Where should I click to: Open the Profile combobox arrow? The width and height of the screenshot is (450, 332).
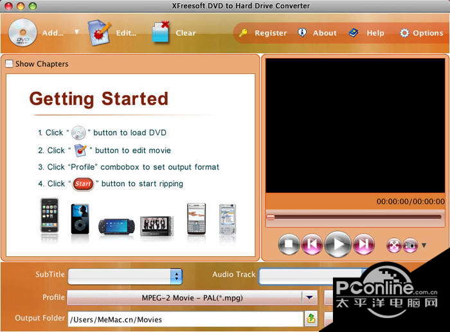click(x=309, y=297)
